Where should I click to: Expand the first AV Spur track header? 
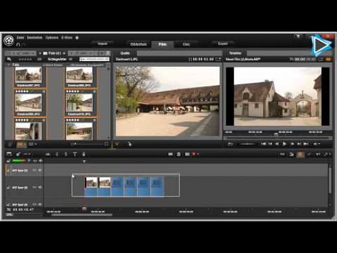click(8, 171)
